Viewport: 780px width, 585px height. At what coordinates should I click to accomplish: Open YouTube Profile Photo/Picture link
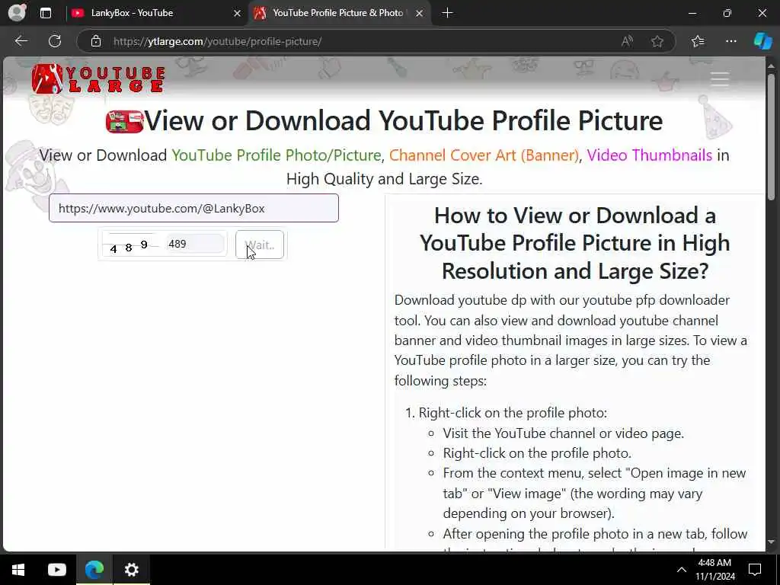pos(276,155)
